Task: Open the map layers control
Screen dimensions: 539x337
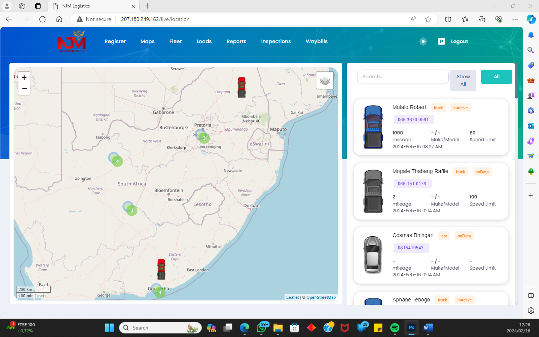Action: click(x=324, y=80)
